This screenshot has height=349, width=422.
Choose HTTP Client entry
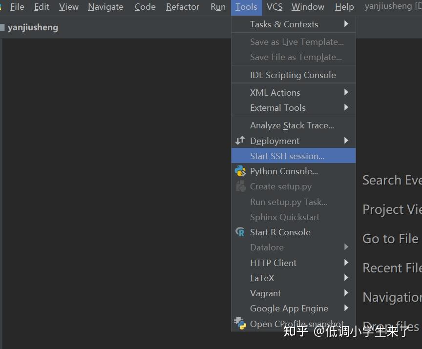294,263
